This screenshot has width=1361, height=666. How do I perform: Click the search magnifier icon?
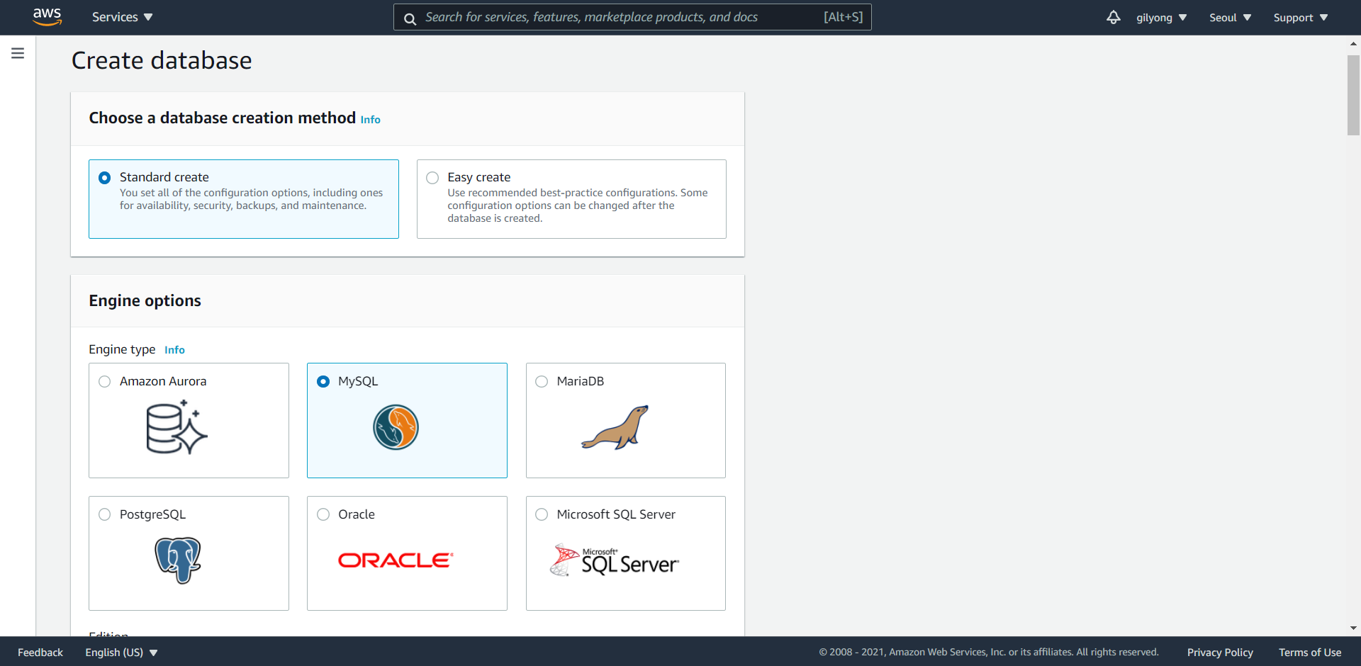click(x=410, y=18)
